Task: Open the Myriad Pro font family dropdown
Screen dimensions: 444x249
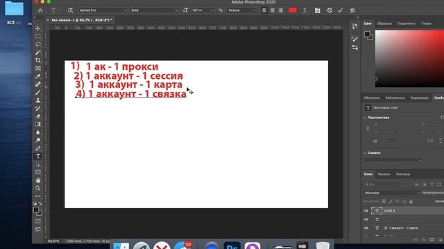Action: [103, 10]
